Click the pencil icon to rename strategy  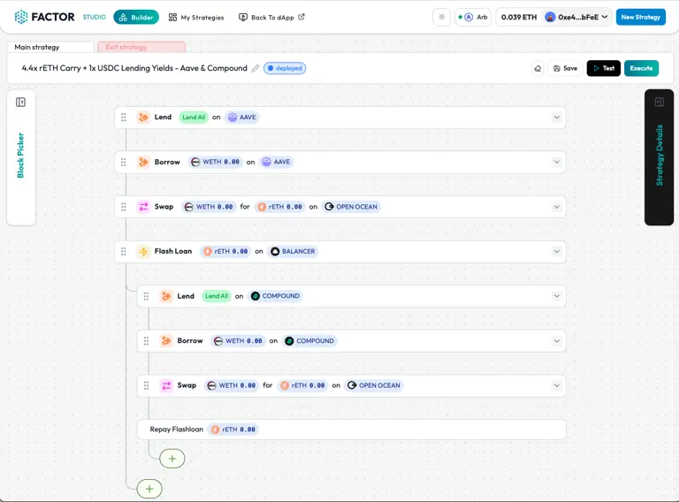click(256, 68)
